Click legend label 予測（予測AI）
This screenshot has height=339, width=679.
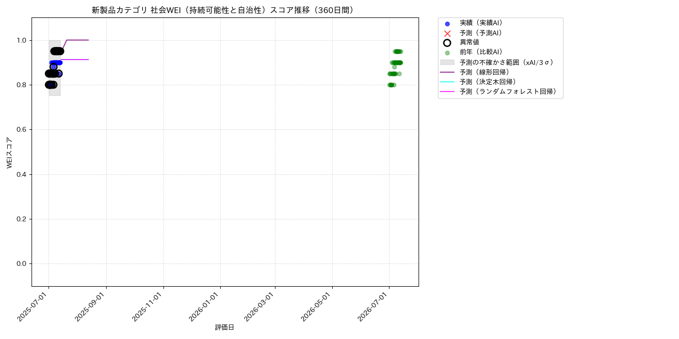(x=483, y=33)
